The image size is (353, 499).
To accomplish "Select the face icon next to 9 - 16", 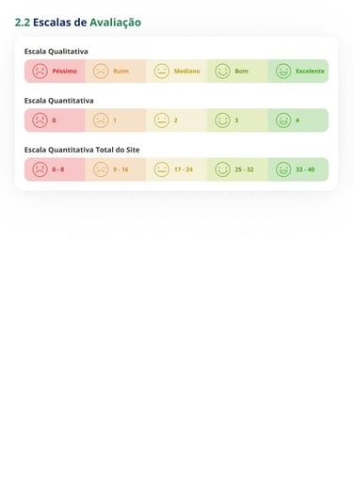I will pyautogui.click(x=101, y=169).
